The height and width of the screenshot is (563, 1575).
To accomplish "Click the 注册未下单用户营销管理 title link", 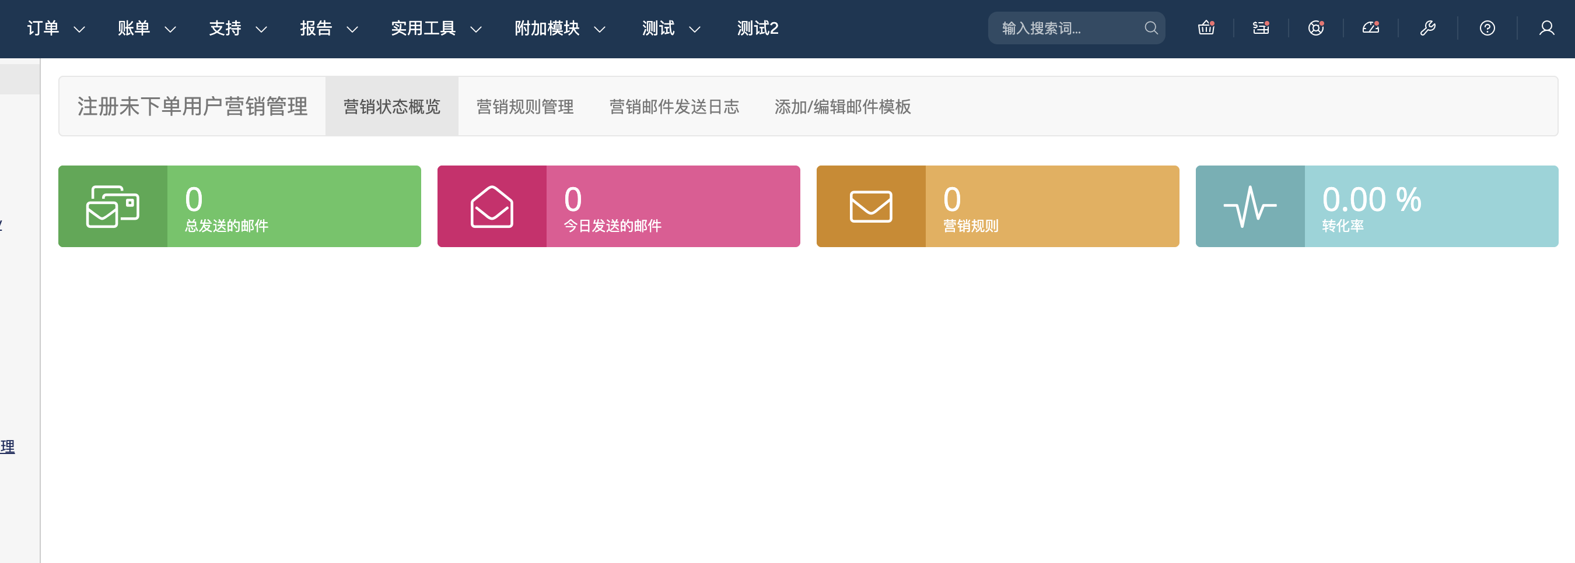I will click(x=192, y=107).
